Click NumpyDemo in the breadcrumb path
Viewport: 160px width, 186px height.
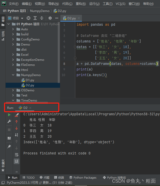(40, 11)
